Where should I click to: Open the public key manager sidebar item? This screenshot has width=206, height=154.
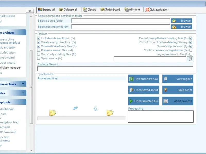point(10,68)
